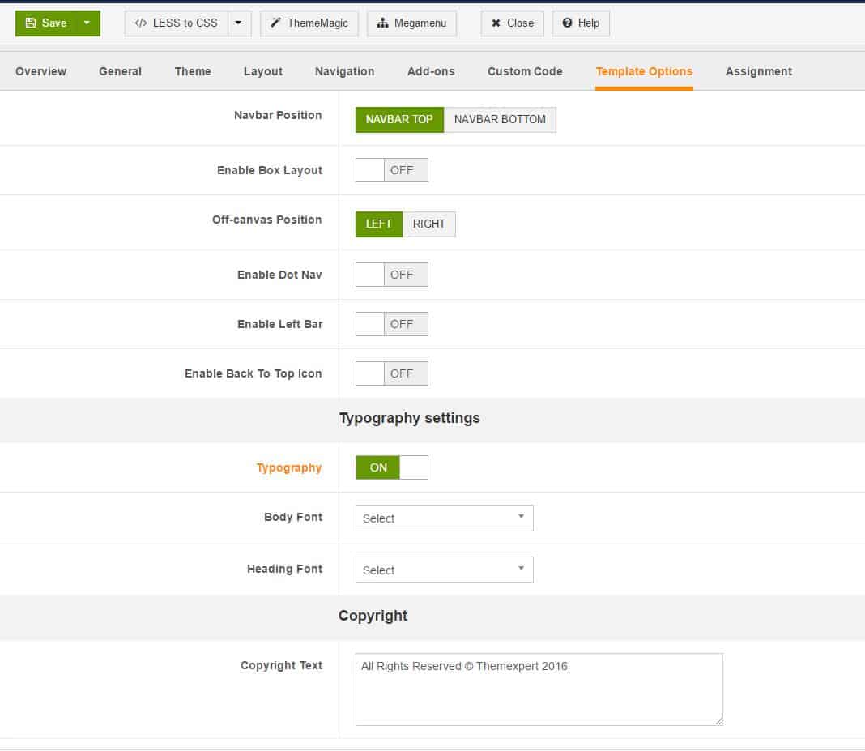The width and height of the screenshot is (865, 751).
Task: Click the Enable Back To Top Icon label
Action: pos(254,373)
